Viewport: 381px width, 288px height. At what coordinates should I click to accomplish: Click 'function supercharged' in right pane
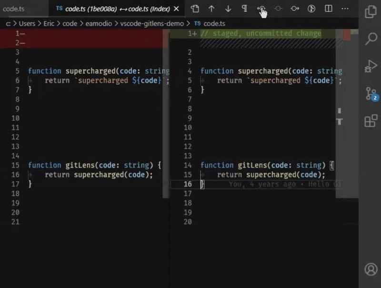271,71
